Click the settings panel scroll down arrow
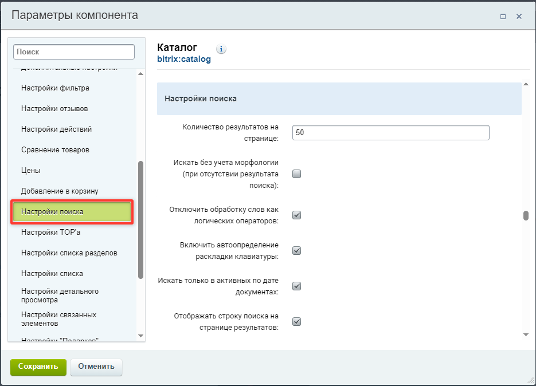This screenshot has height=386, width=536. (x=526, y=335)
